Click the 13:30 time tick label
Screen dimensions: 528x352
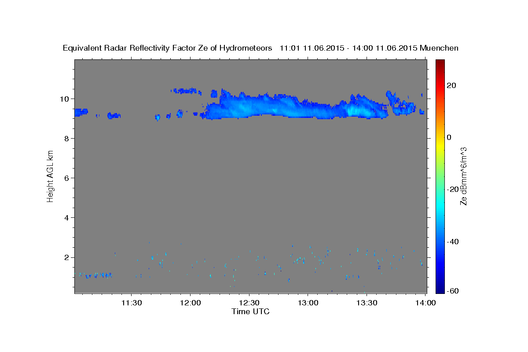coord(367,303)
